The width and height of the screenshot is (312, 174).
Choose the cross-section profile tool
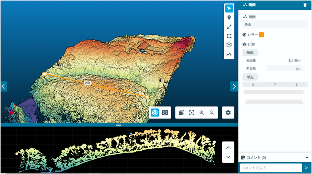coord(229,54)
